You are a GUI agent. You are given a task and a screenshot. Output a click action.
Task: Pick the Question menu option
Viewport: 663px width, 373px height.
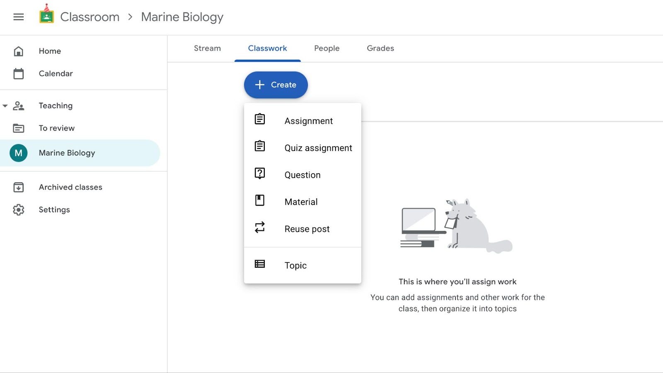[x=302, y=175]
